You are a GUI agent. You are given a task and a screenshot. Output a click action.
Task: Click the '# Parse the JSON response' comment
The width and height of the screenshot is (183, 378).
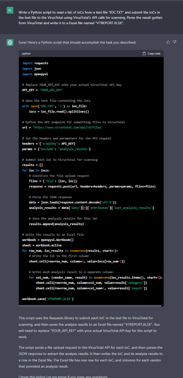point(50,197)
